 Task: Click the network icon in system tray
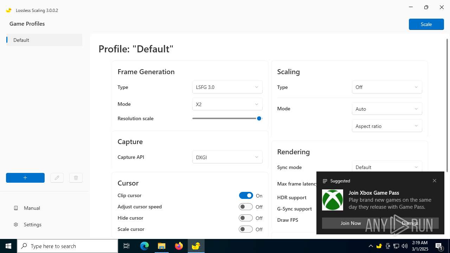396,246
